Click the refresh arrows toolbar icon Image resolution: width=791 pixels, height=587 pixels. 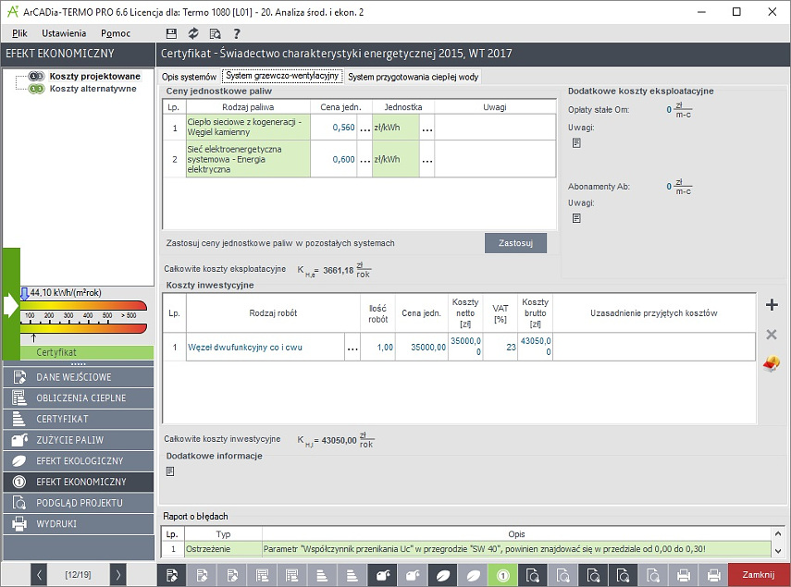193,33
